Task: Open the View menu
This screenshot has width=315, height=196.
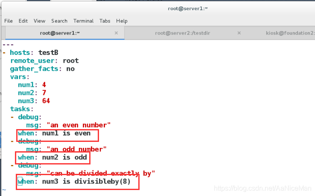Action: coord(39,21)
